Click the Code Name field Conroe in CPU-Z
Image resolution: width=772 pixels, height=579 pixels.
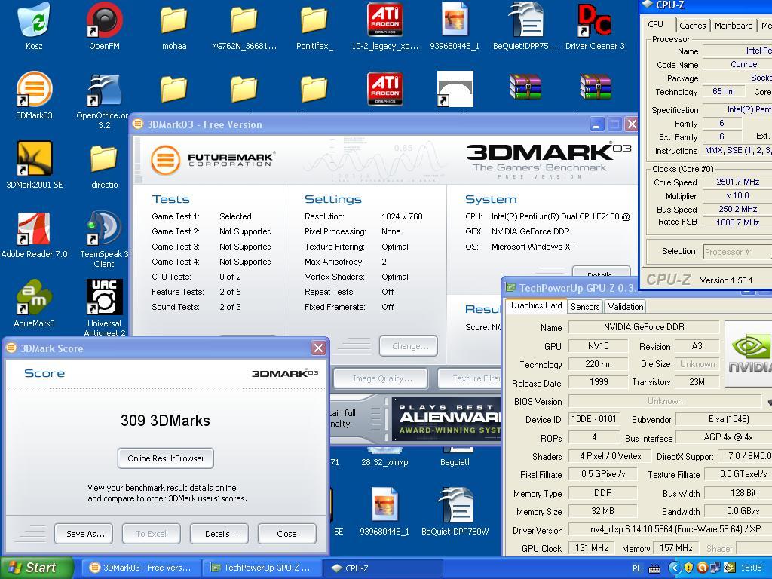[737, 64]
